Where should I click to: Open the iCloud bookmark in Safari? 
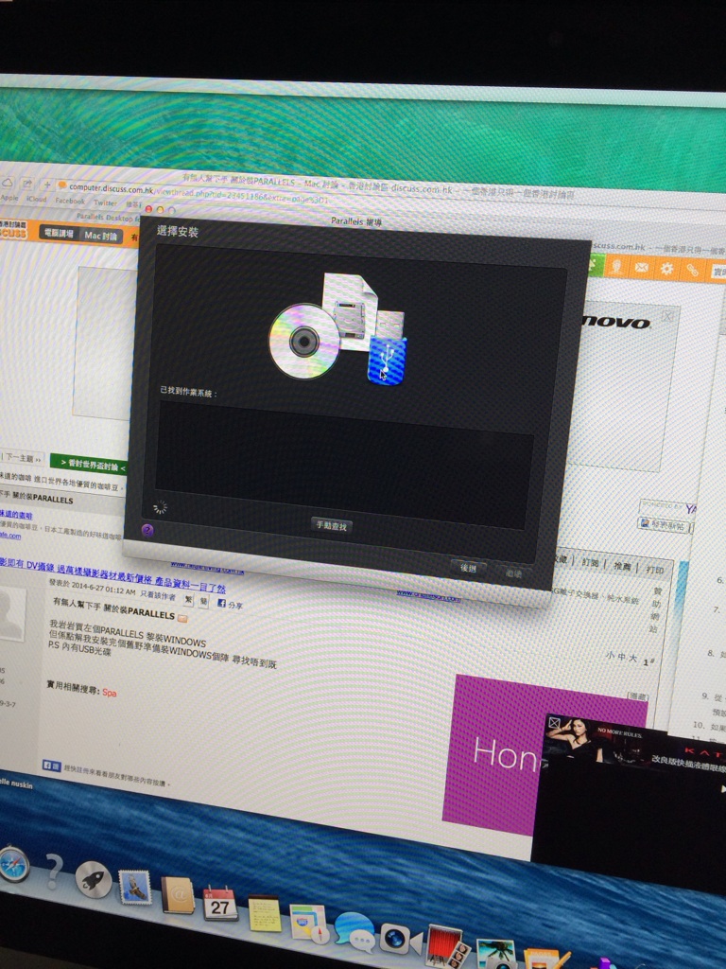tap(37, 199)
